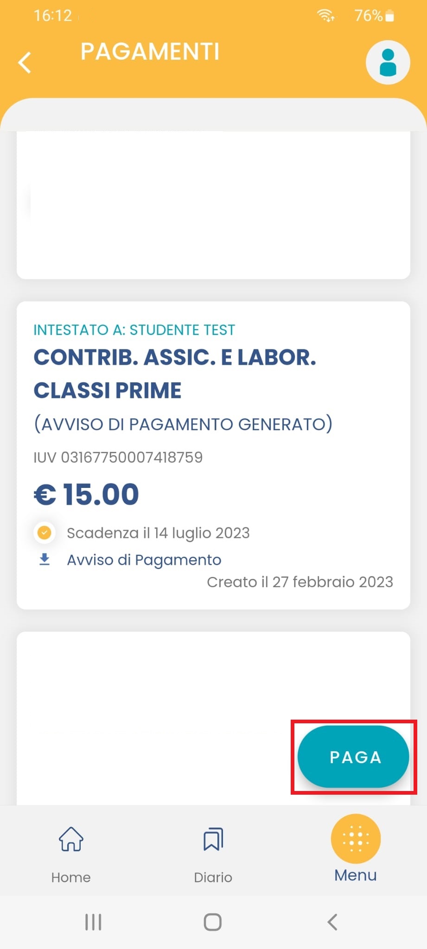Tap the orange check icon beside Scadenza
Image resolution: width=427 pixels, height=949 pixels.
tap(45, 532)
